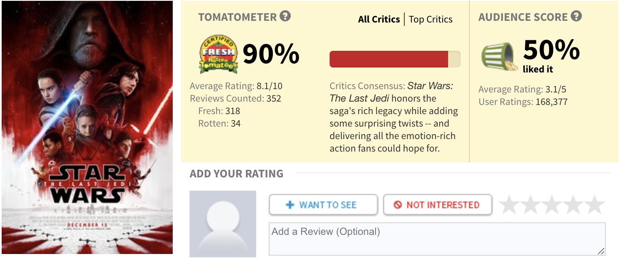Click the blank user profile avatar
620x259 pixels.
point(222,224)
